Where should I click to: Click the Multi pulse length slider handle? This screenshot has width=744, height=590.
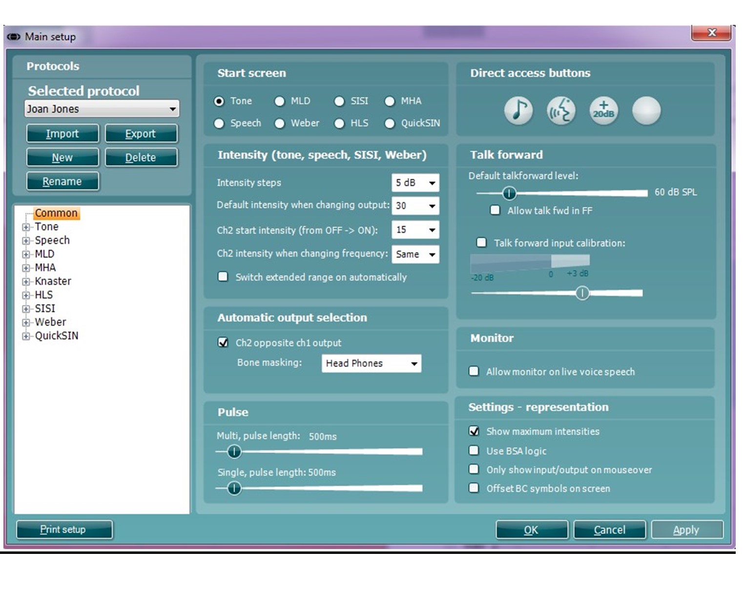[x=234, y=451]
